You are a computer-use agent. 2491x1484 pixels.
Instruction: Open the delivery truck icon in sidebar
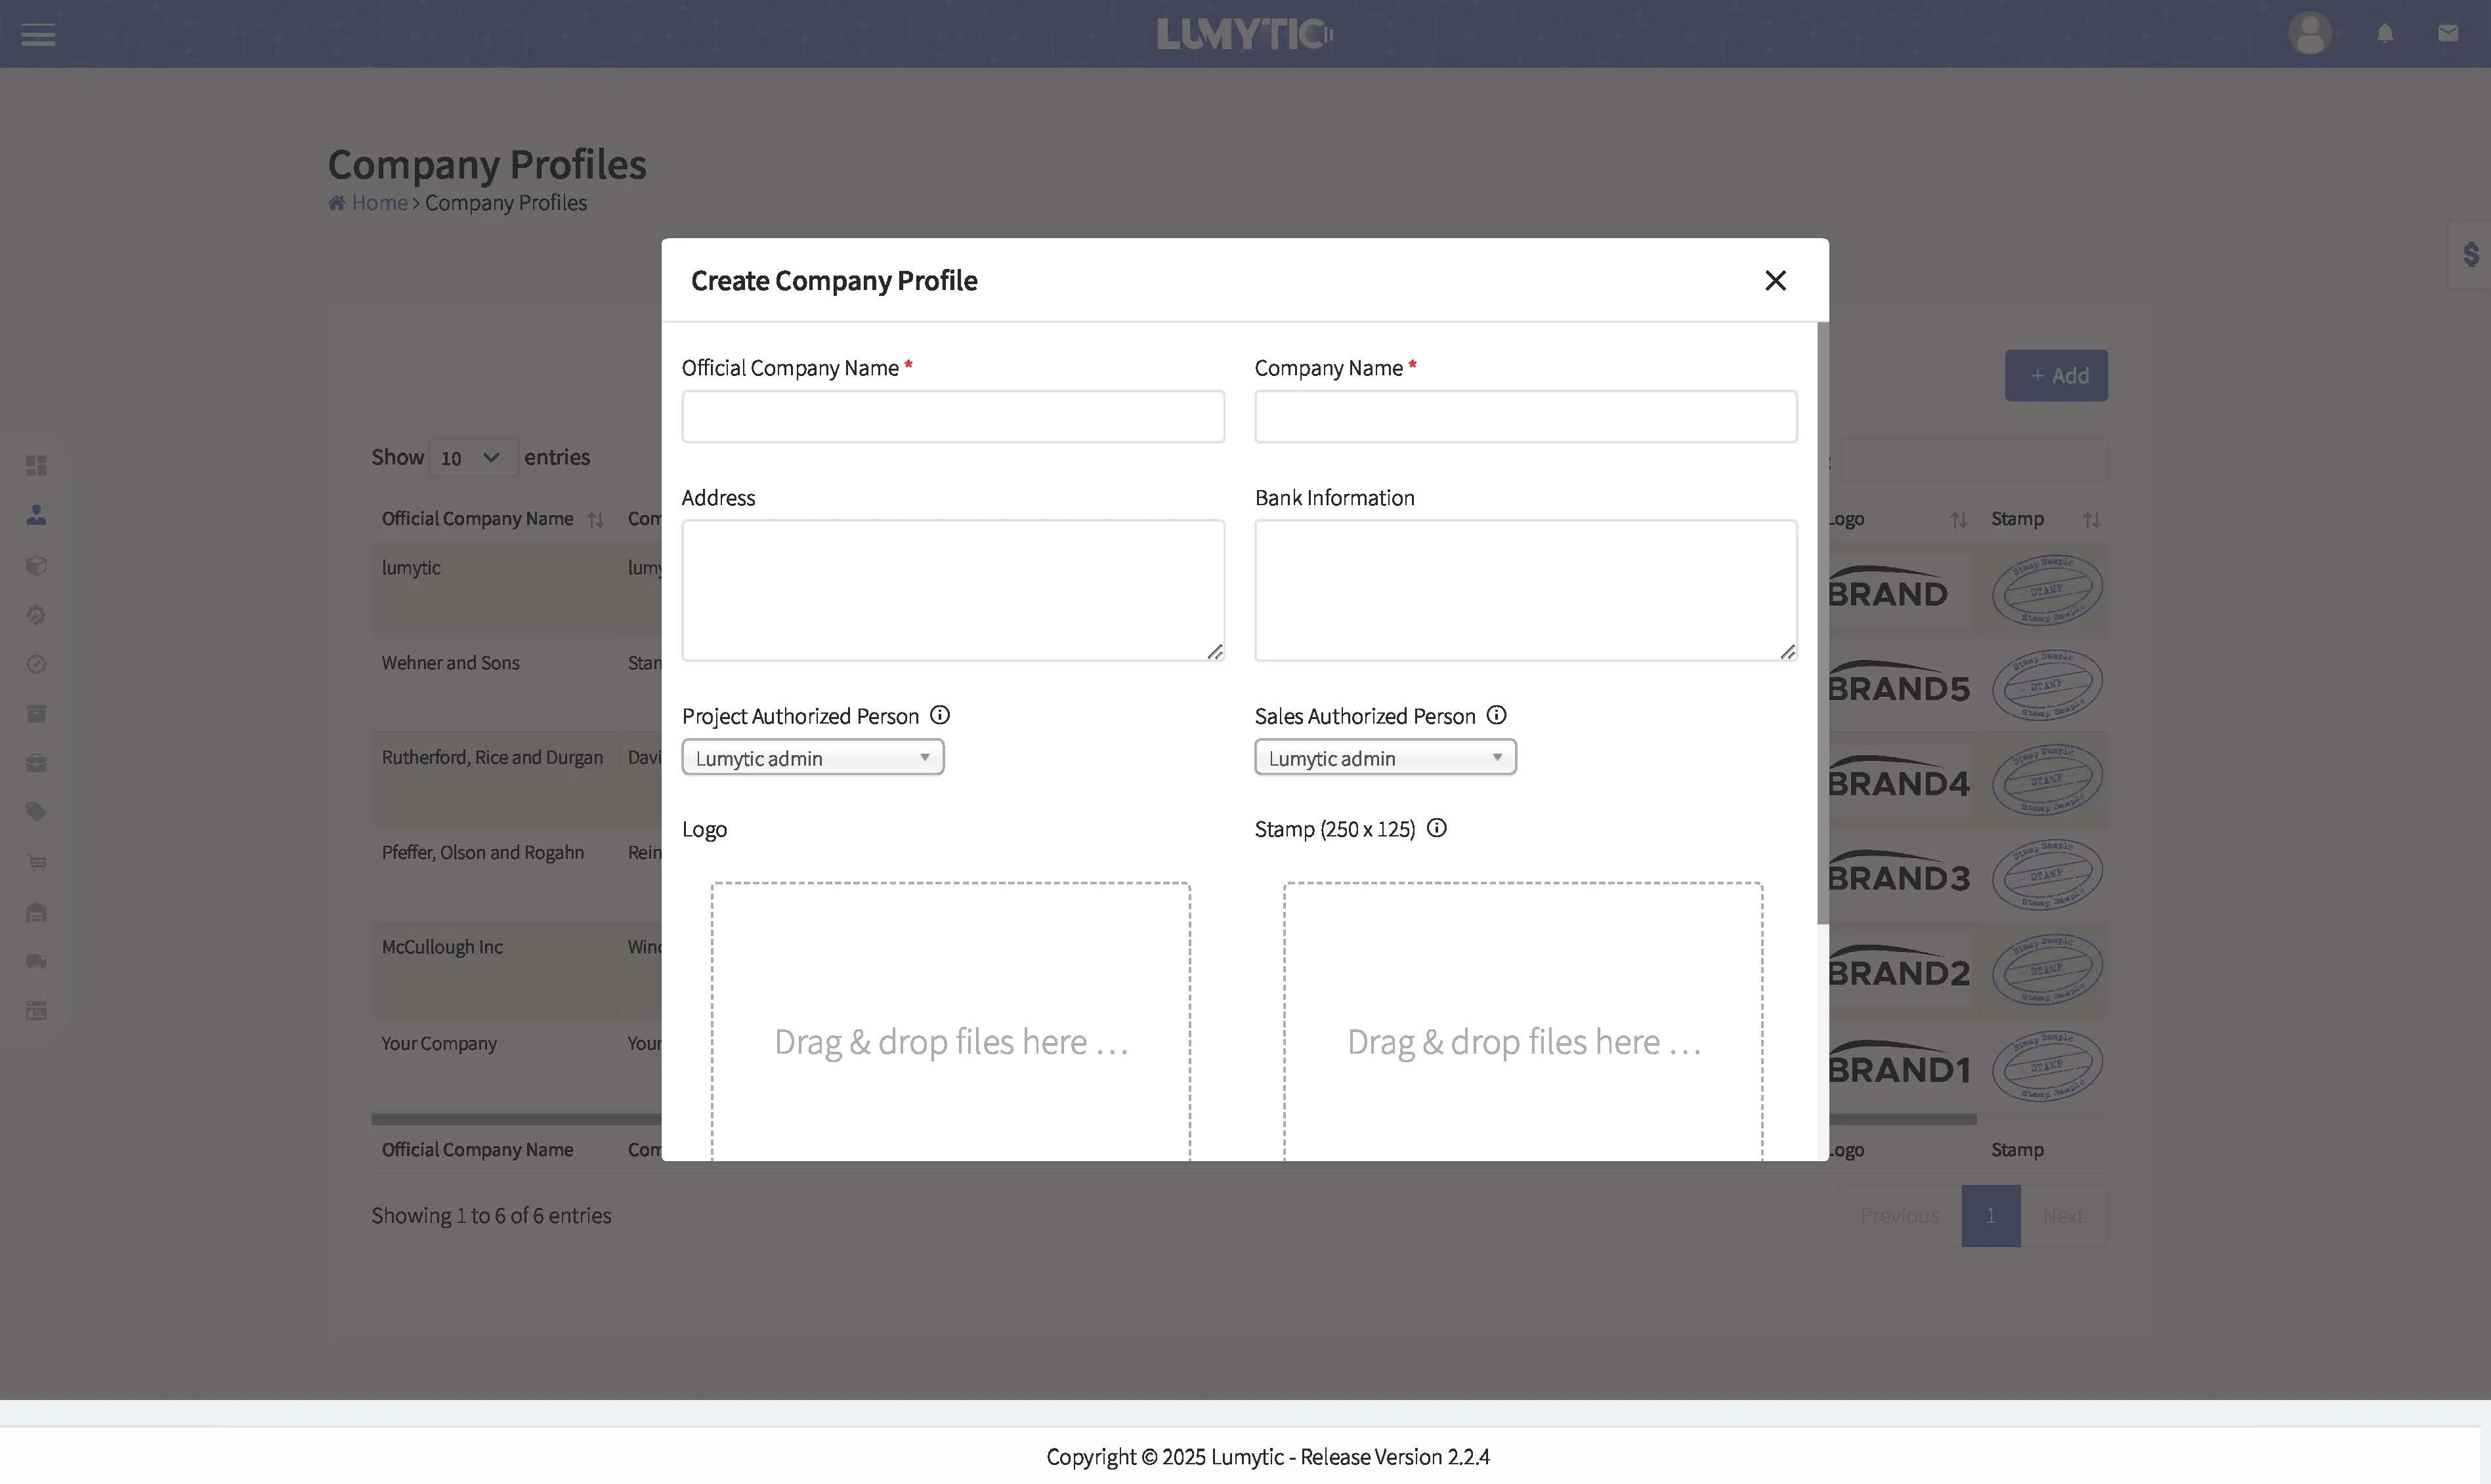(36, 960)
